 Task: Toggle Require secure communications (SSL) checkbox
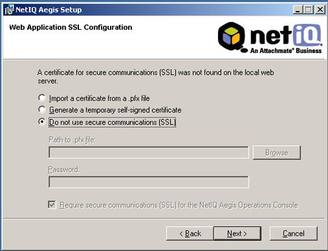[x=52, y=205]
